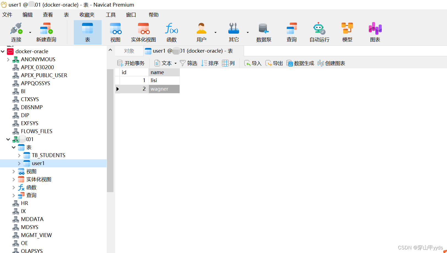Click the Others (其它) toolbar icon
This screenshot has width=447, height=253.
[234, 32]
